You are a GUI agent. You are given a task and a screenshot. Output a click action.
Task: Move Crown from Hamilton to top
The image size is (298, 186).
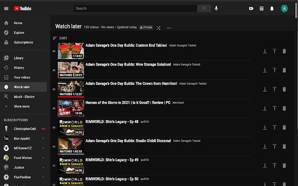[x=274, y=89]
